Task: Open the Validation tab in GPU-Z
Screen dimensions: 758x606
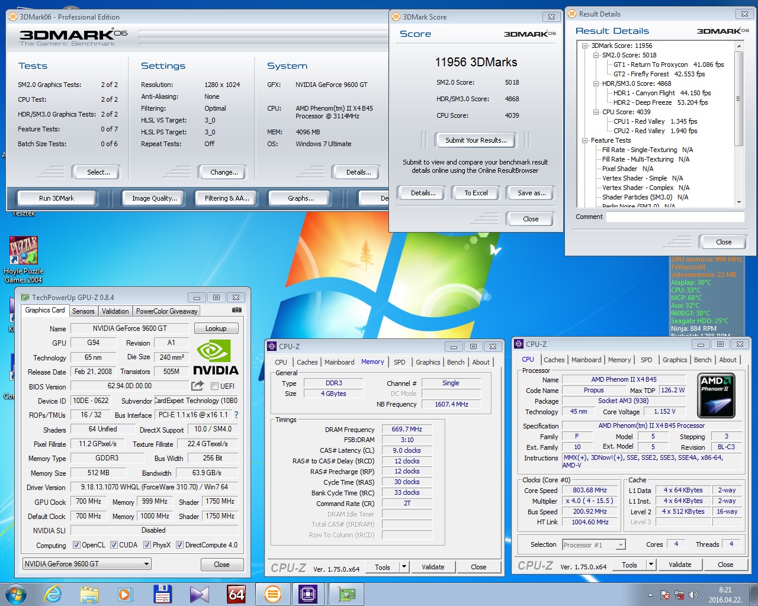Action: click(x=115, y=311)
